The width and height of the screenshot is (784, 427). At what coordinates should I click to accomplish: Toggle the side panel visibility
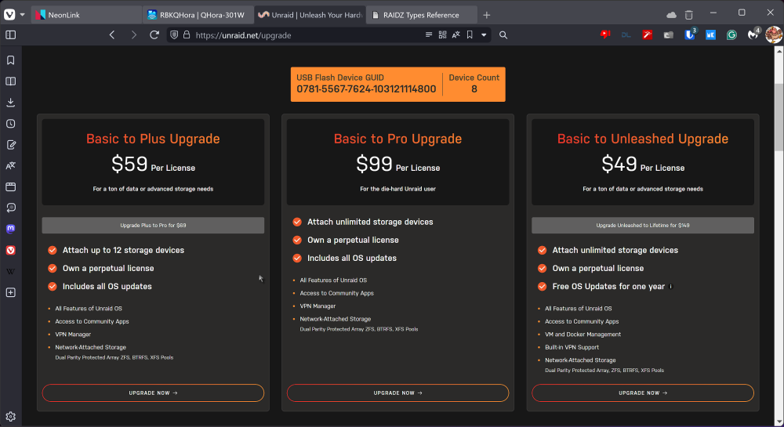(10, 35)
